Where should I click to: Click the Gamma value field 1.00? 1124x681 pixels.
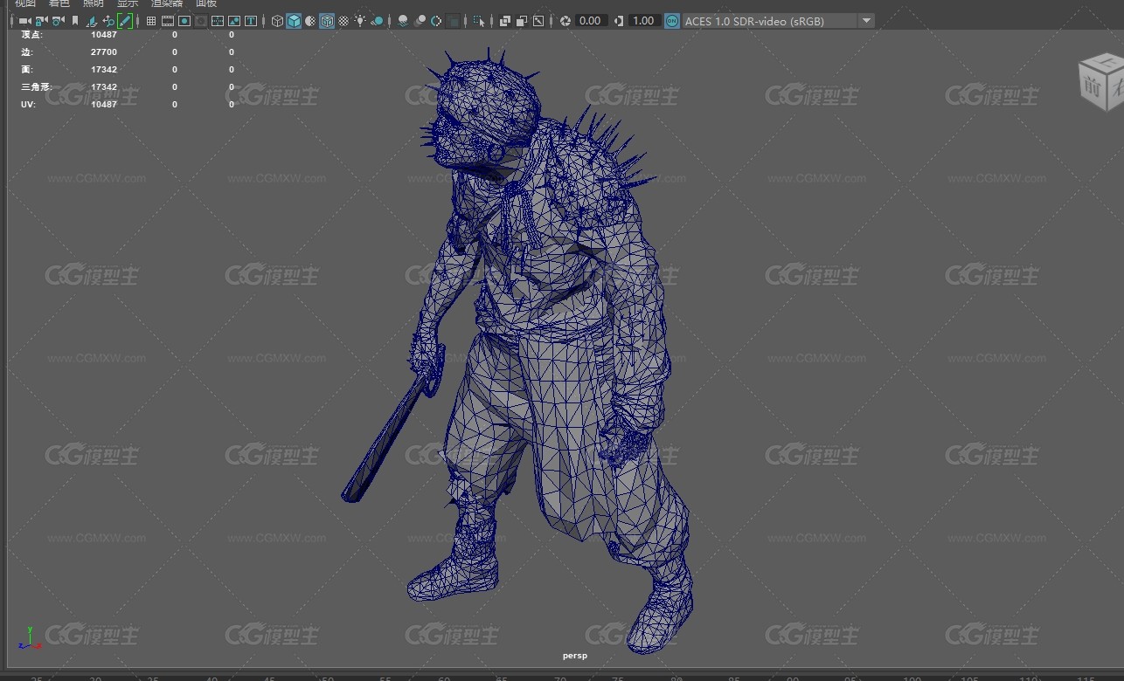coord(644,20)
